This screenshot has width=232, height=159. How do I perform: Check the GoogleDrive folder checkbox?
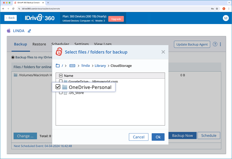61,81
